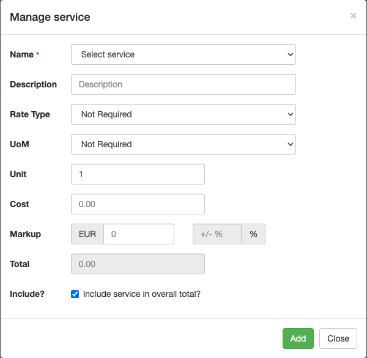Image resolution: width=367 pixels, height=358 pixels.
Task: Focus the Description text field
Action: [x=183, y=84]
